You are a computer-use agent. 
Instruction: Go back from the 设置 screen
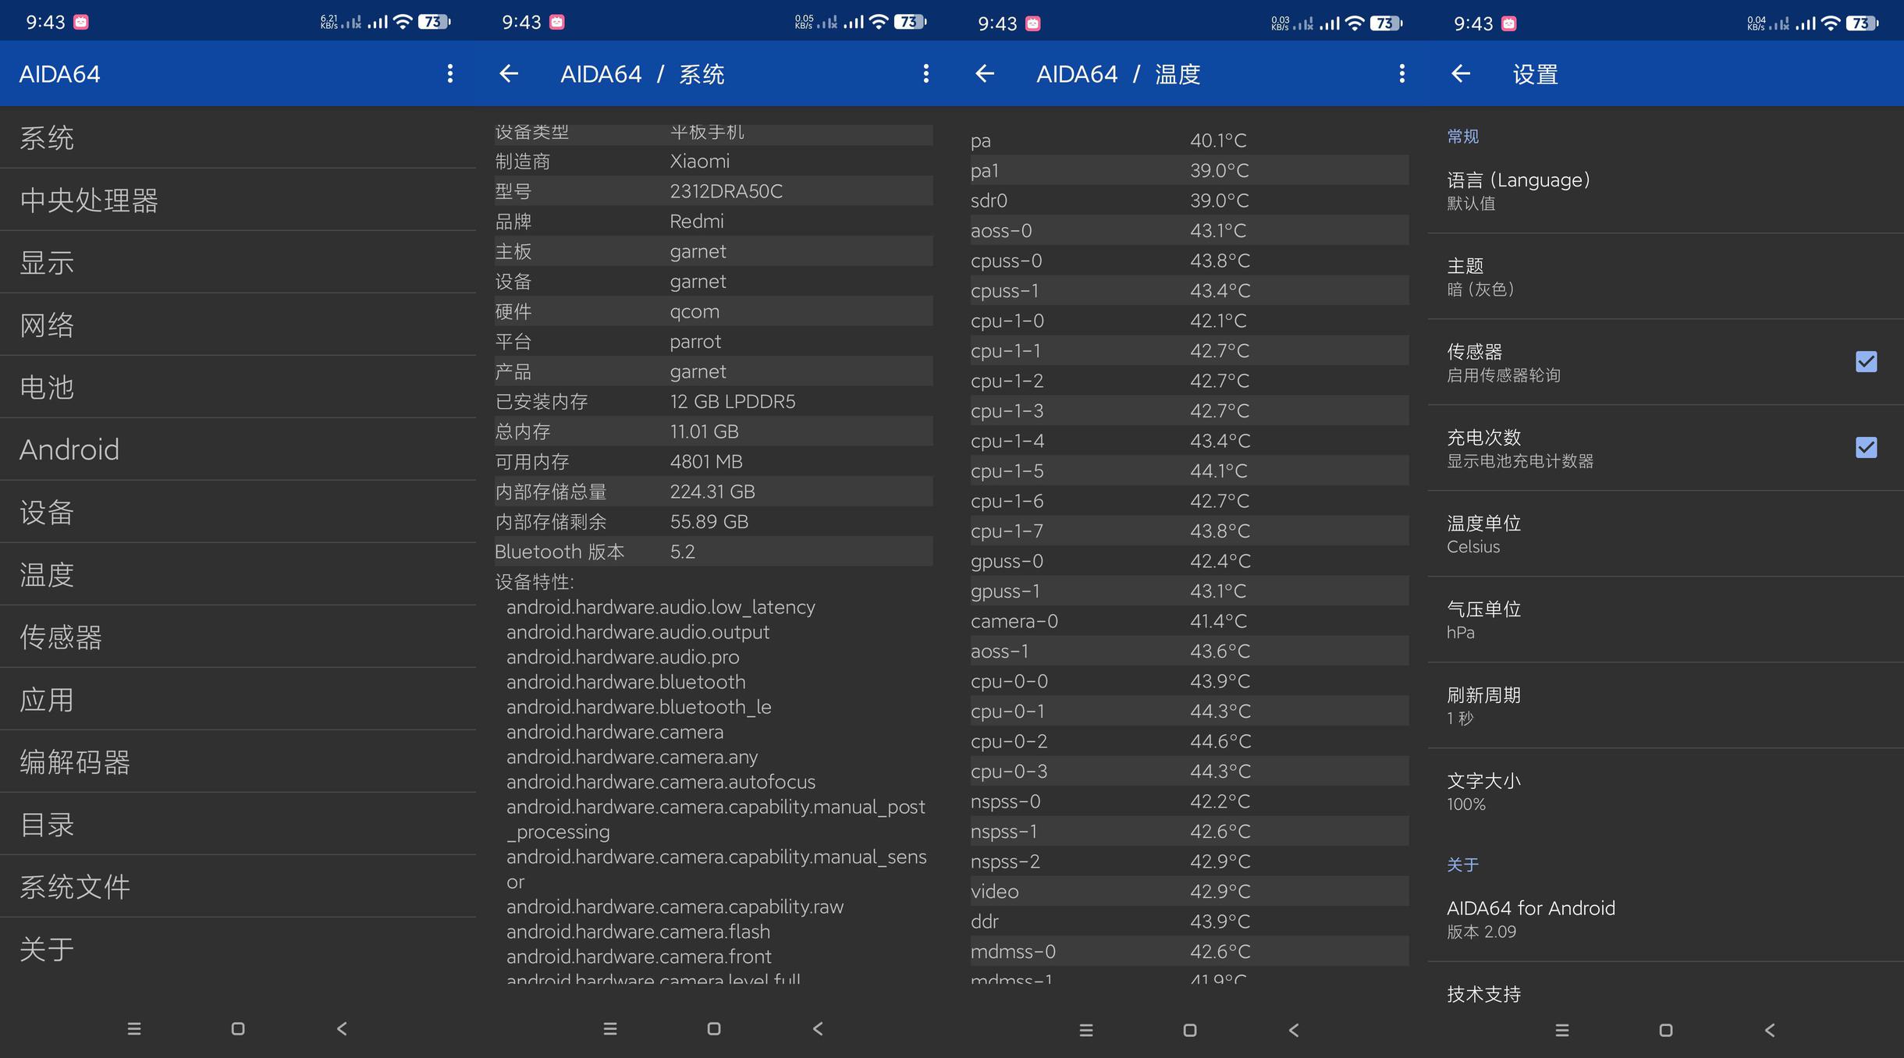pos(1461,73)
